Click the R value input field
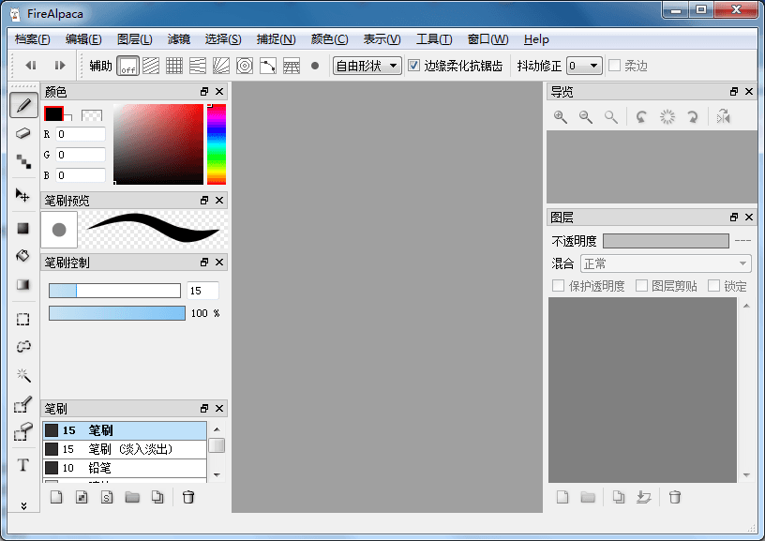Viewport: 765px width, 541px height. [81, 134]
